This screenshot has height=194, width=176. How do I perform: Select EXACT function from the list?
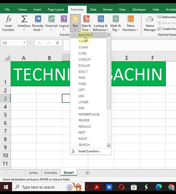(x=89, y=72)
